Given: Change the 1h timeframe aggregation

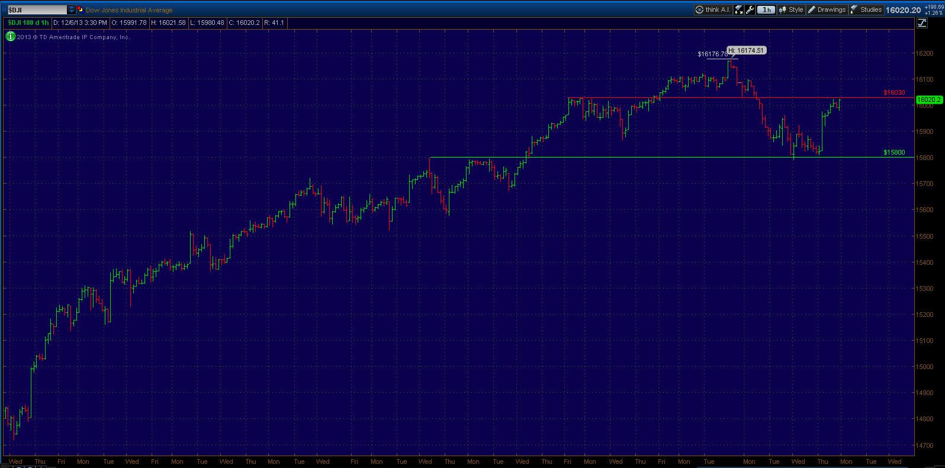Looking at the screenshot, I should (766, 9).
